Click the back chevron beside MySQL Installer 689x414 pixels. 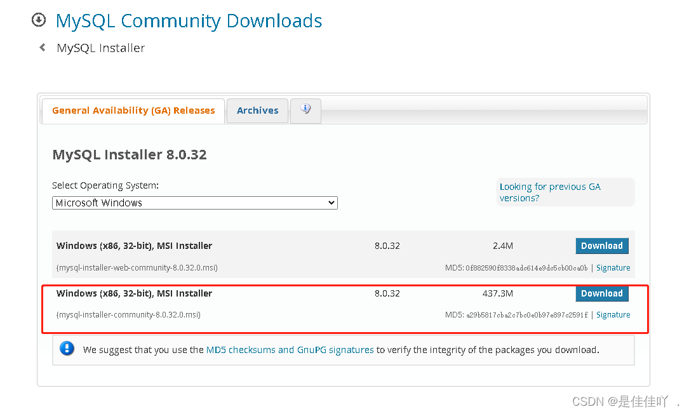43,47
